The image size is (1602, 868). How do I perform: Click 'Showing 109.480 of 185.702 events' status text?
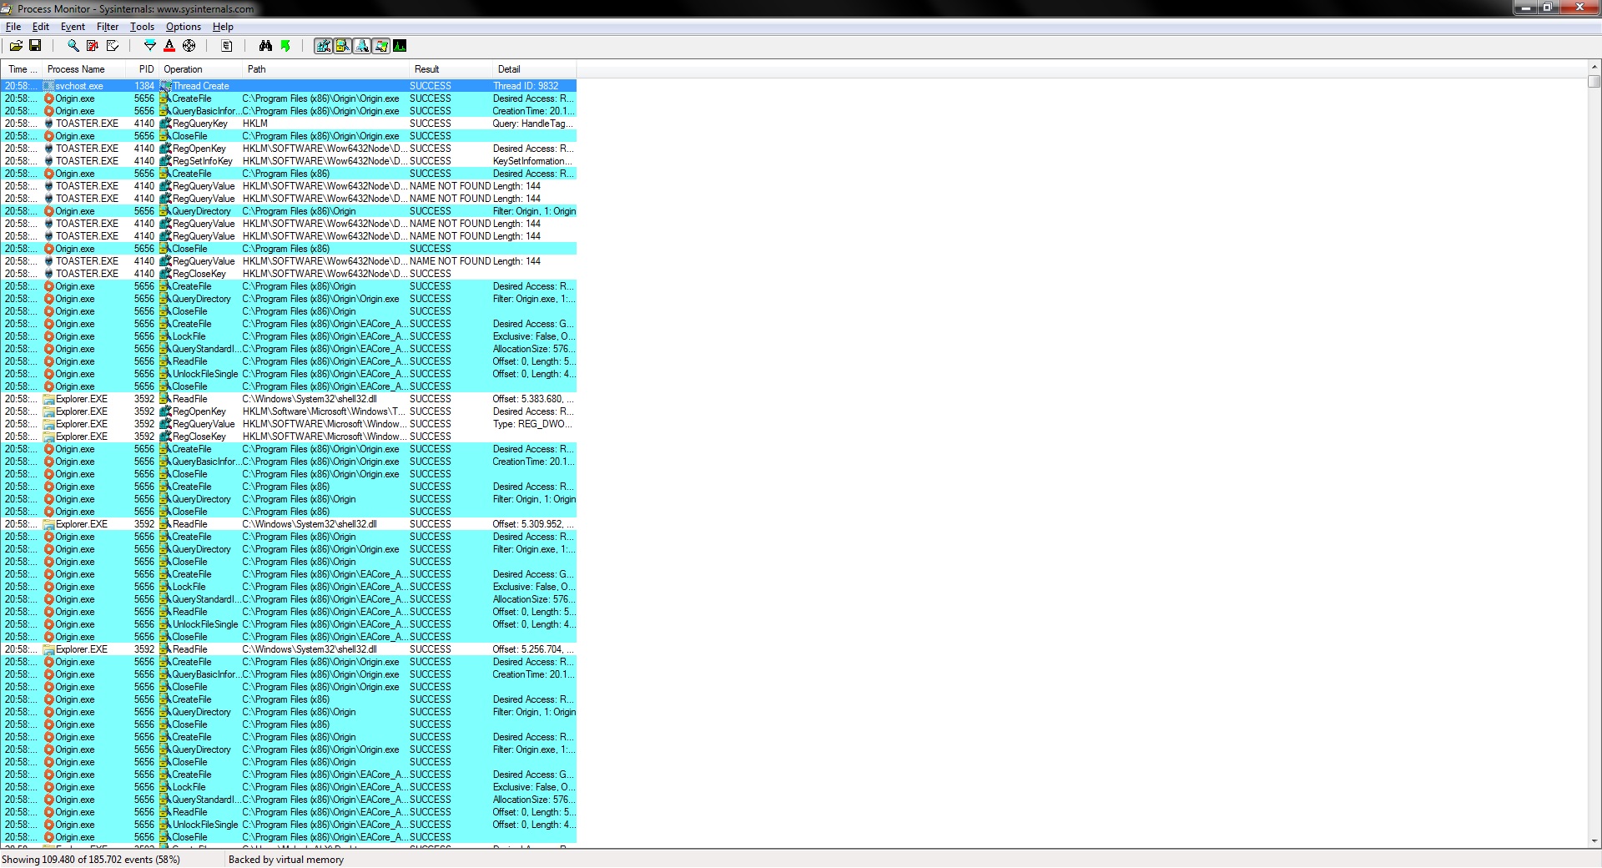pyautogui.click(x=91, y=860)
